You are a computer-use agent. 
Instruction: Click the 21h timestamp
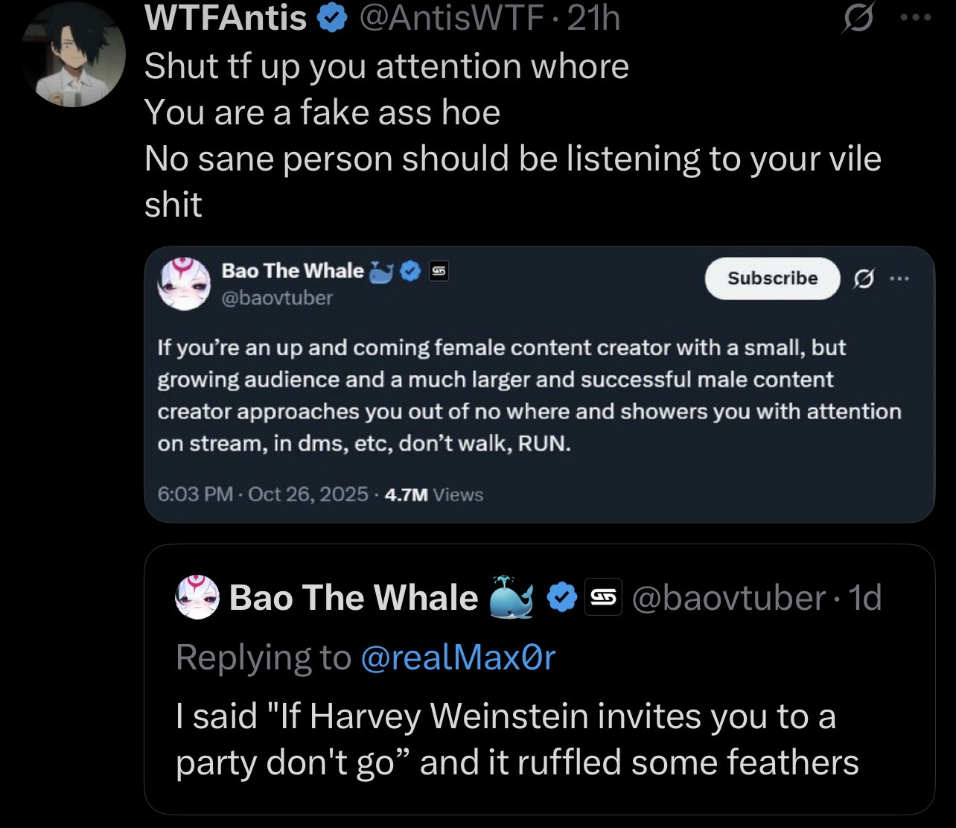pyautogui.click(x=593, y=19)
